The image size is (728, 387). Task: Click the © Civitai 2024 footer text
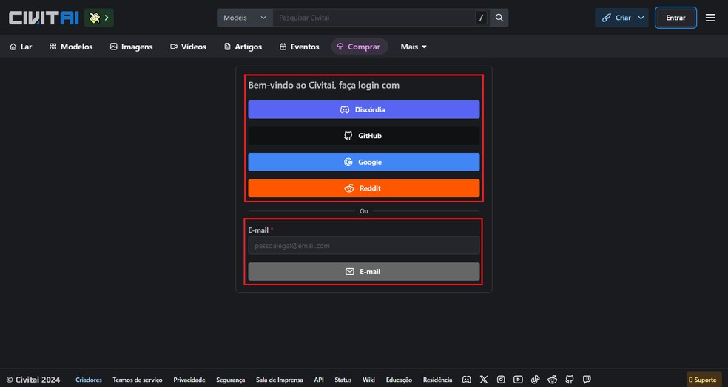pyautogui.click(x=33, y=380)
